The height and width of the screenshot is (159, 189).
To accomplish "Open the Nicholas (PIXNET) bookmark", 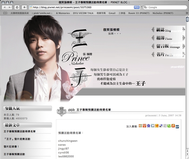I will [x=163, y=13].
